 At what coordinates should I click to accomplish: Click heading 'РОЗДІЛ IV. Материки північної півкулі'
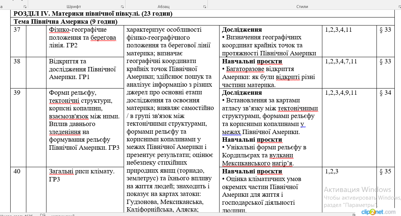(x=76, y=13)
